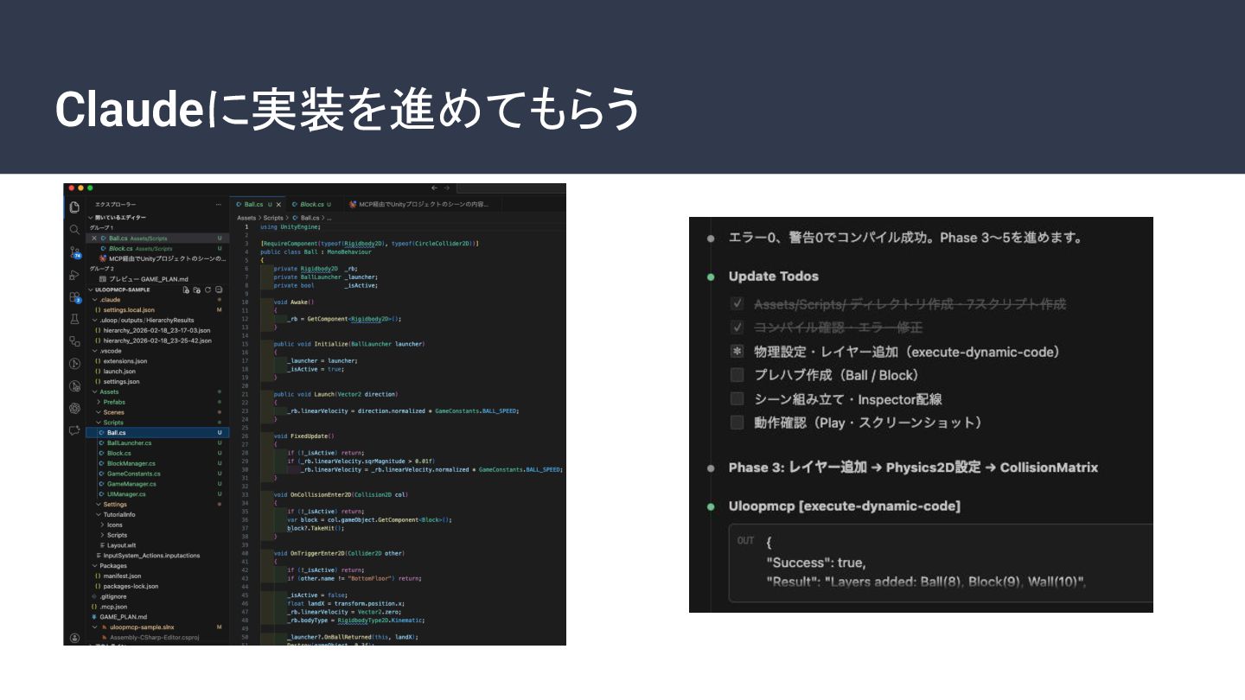1245x700 pixels.
Task: Open settings.local.json file
Action: (x=157, y=309)
